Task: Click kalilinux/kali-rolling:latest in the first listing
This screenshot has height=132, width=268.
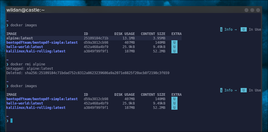Action: coord(36,51)
